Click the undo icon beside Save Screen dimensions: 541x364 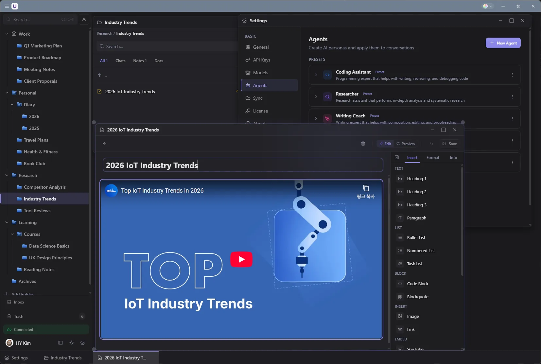pyautogui.click(x=431, y=144)
